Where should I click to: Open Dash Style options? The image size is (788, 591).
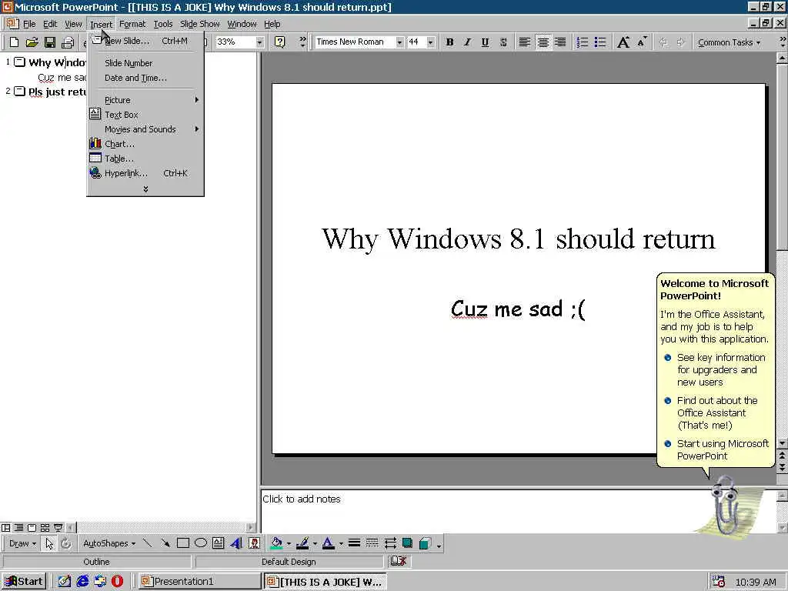pyautogui.click(x=372, y=543)
